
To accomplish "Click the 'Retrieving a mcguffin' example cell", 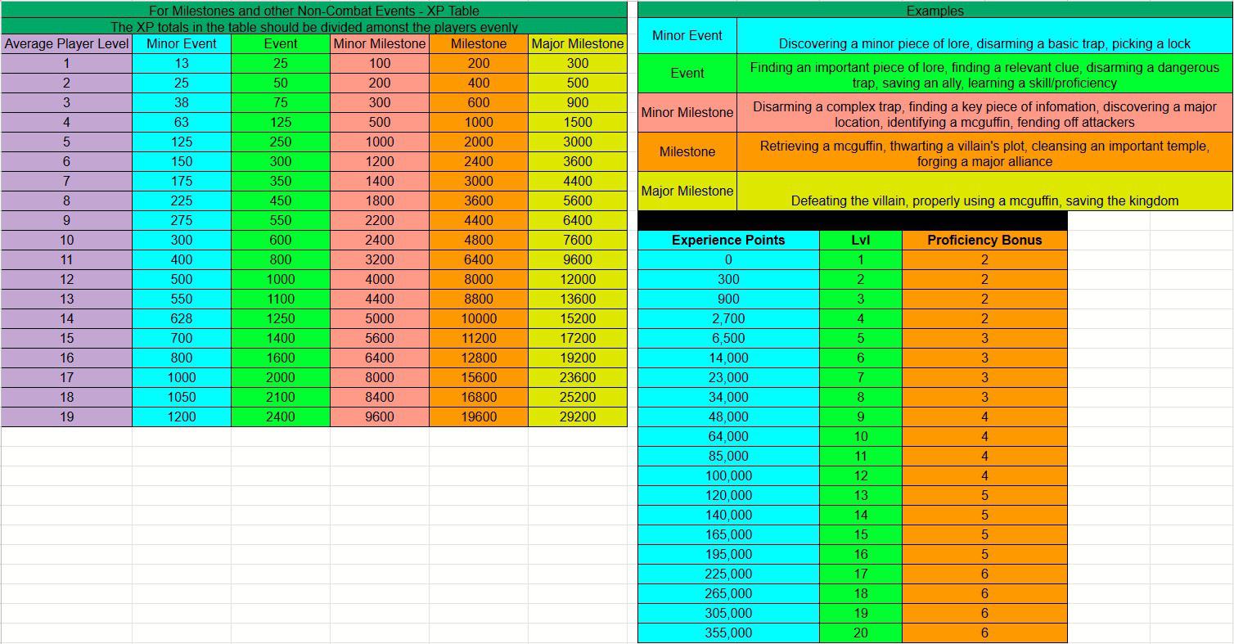I will [x=985, y=151].
